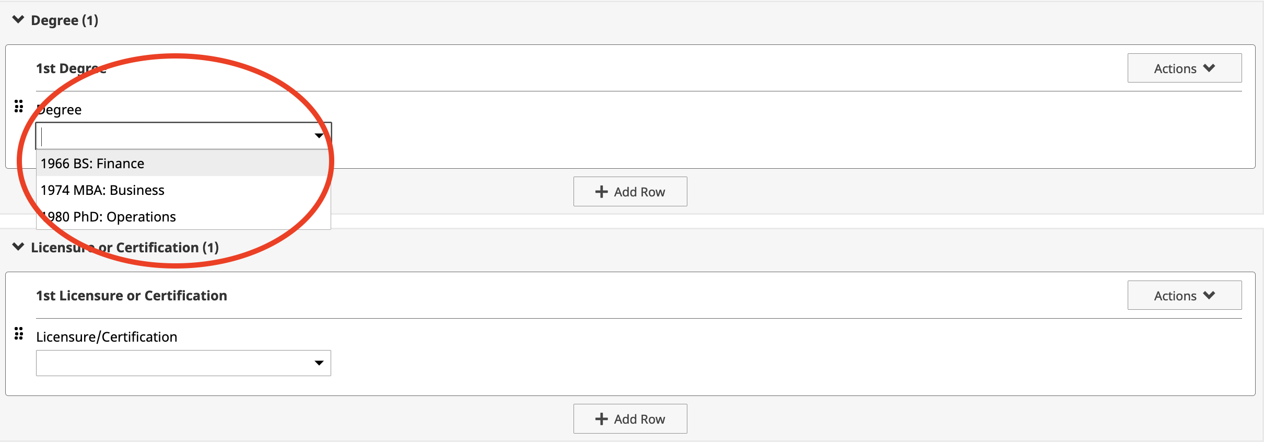Click the plus icon on Degree Add Row
Viewport: 1264px width, 443px height.
[x=602, y=192]
